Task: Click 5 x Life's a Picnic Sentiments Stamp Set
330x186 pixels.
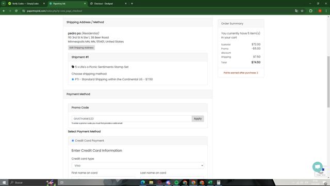Action: (102, 67)
